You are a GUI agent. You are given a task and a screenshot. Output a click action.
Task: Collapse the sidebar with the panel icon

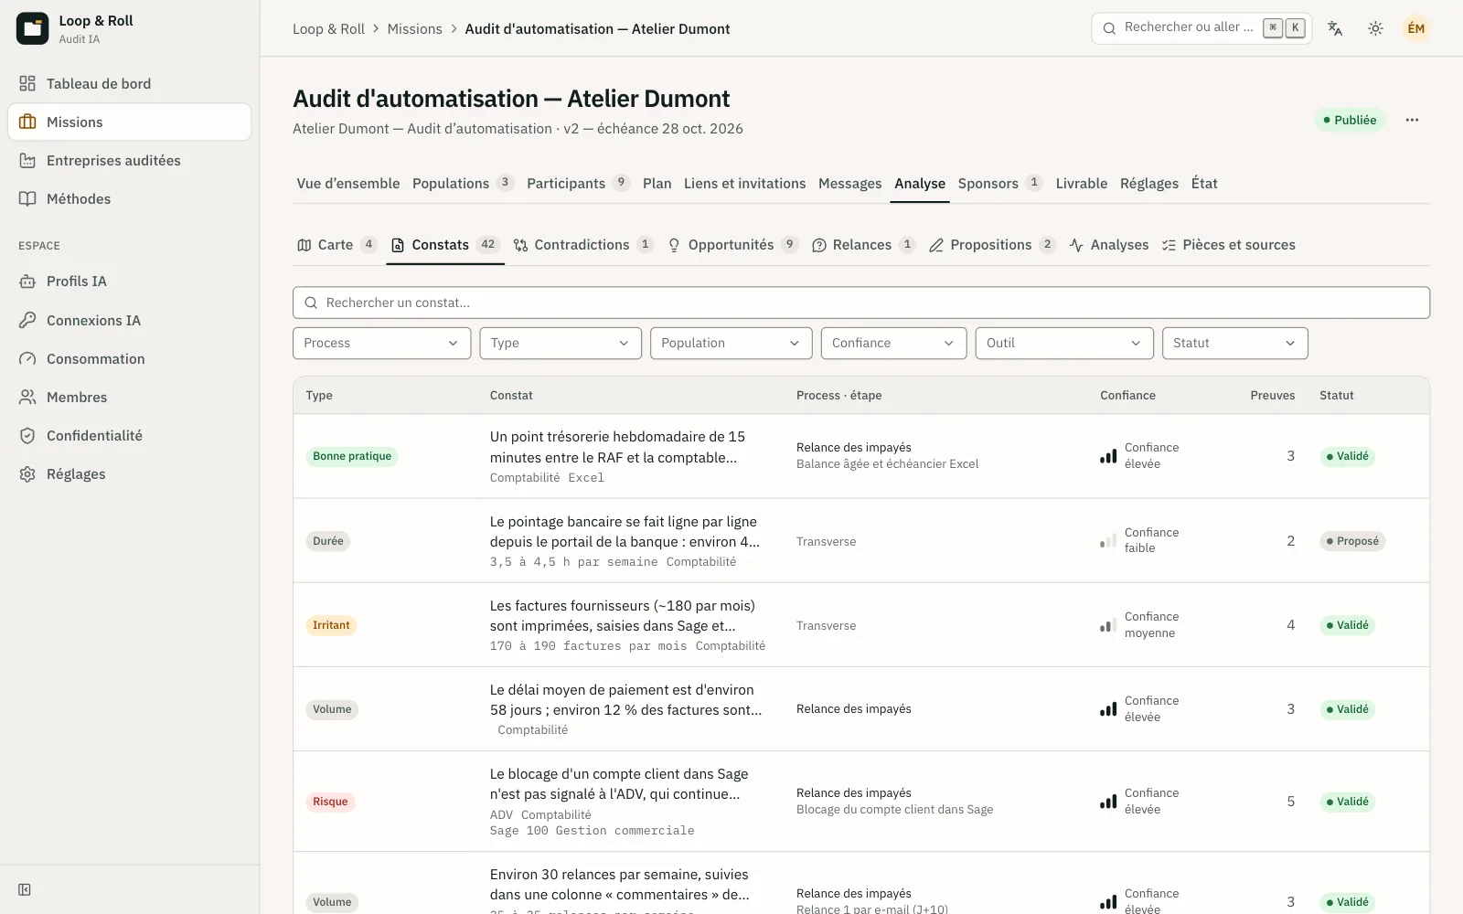click(25, 889)
